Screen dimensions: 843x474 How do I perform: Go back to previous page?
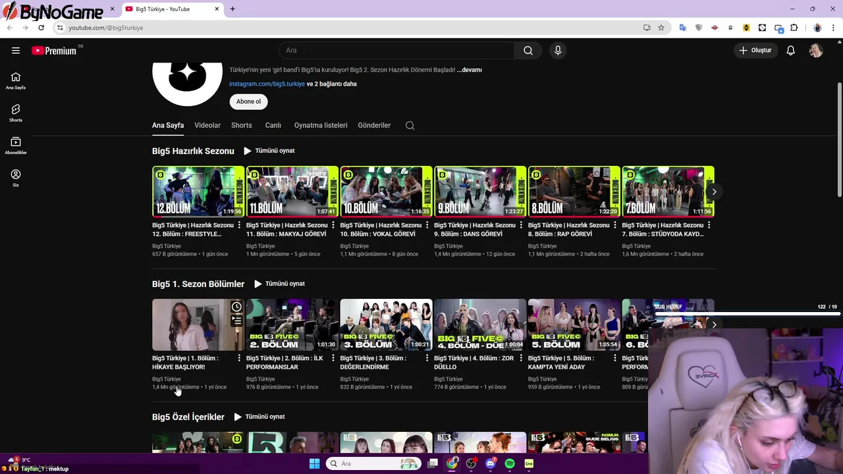coord(9,28)
